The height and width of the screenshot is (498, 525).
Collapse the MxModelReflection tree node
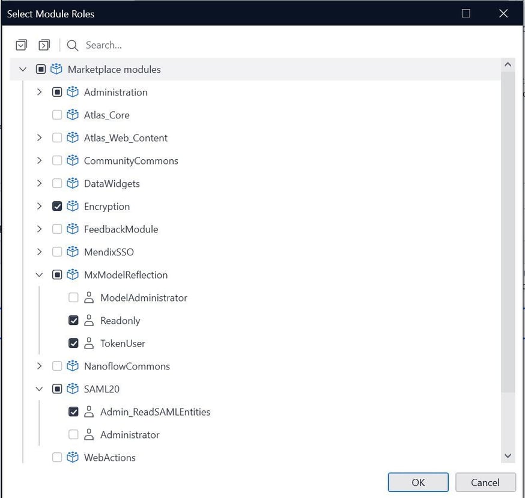point(39,275)
